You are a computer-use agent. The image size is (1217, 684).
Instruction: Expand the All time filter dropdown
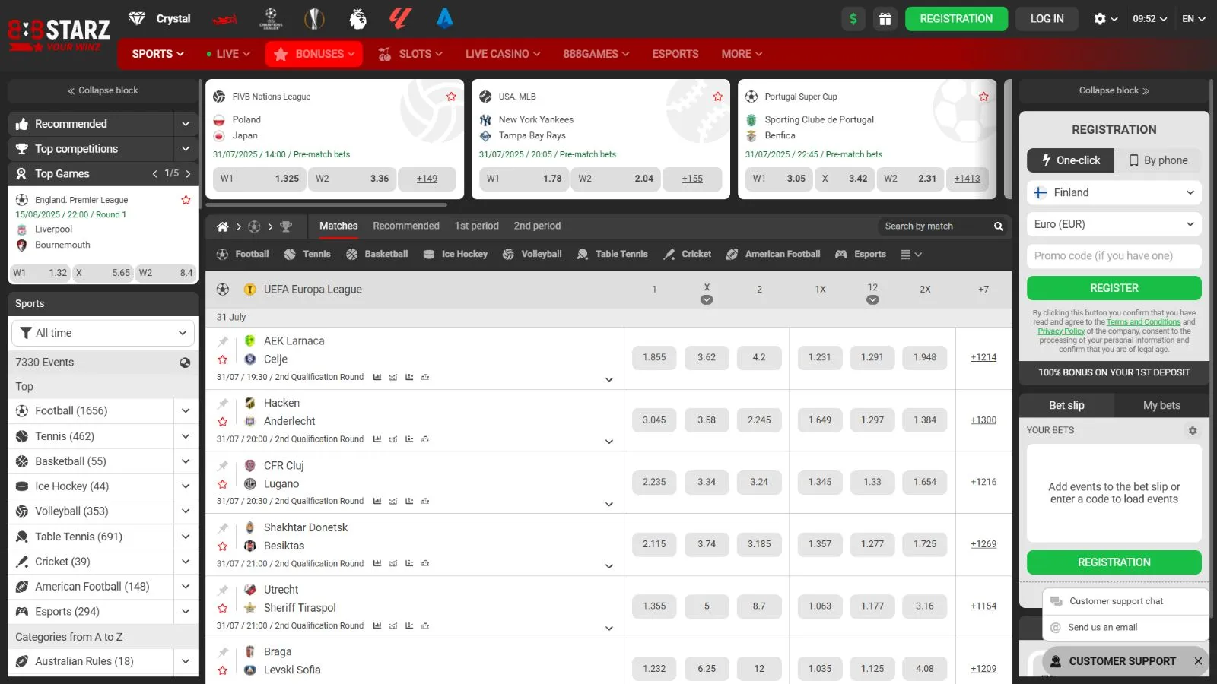pos(103,333)
